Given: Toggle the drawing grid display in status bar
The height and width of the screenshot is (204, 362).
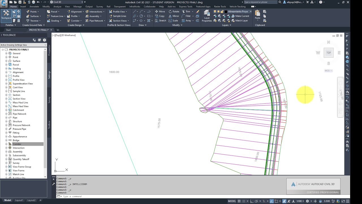Looking at the screenshot, I should click(240, 201).
